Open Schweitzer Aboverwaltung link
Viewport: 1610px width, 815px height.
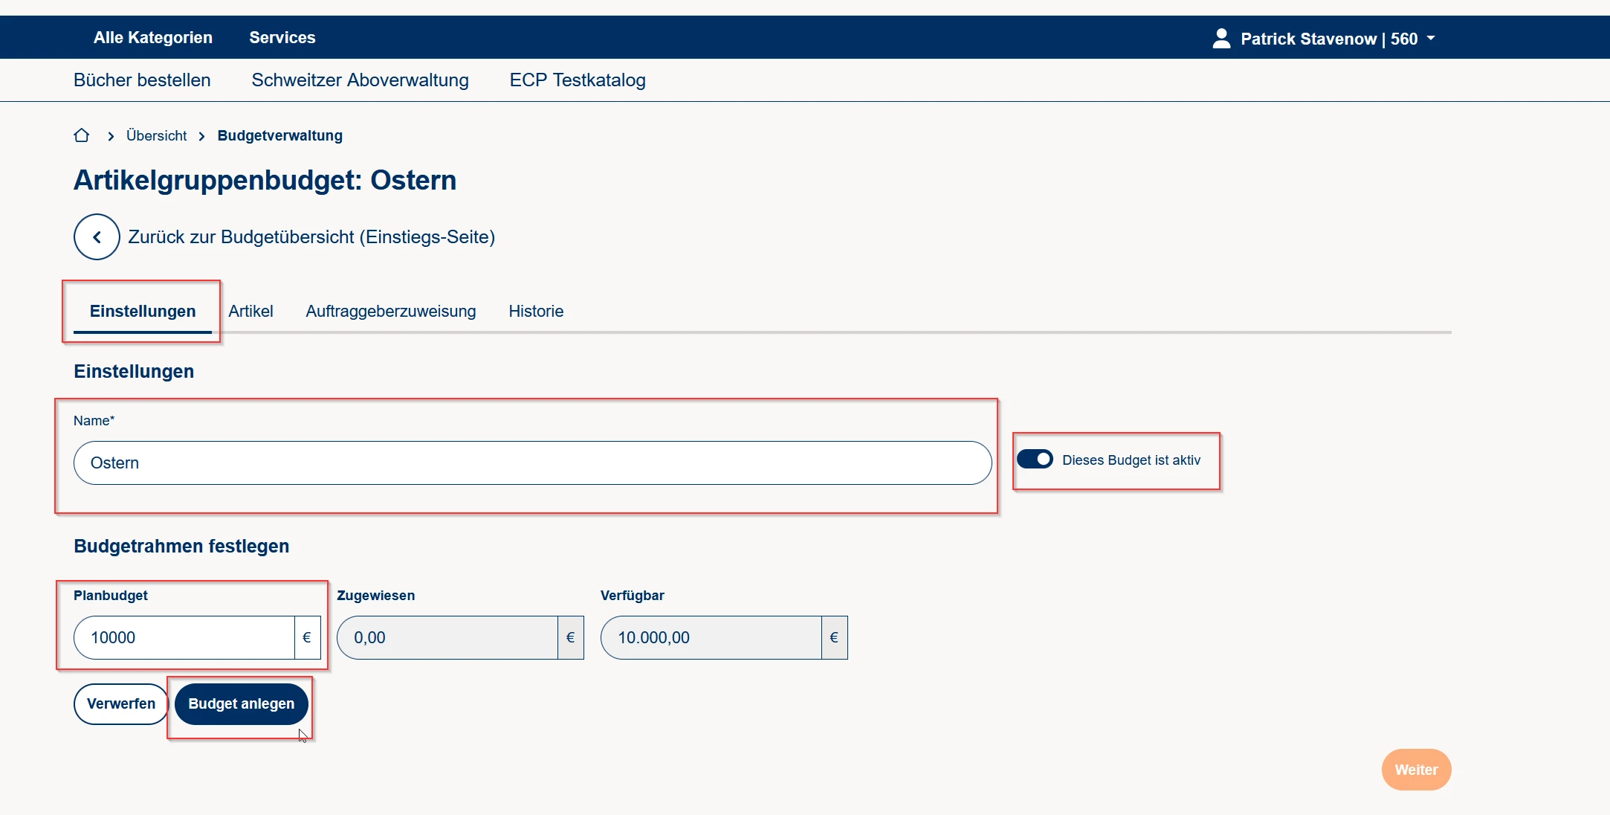(x=360, y=80)
